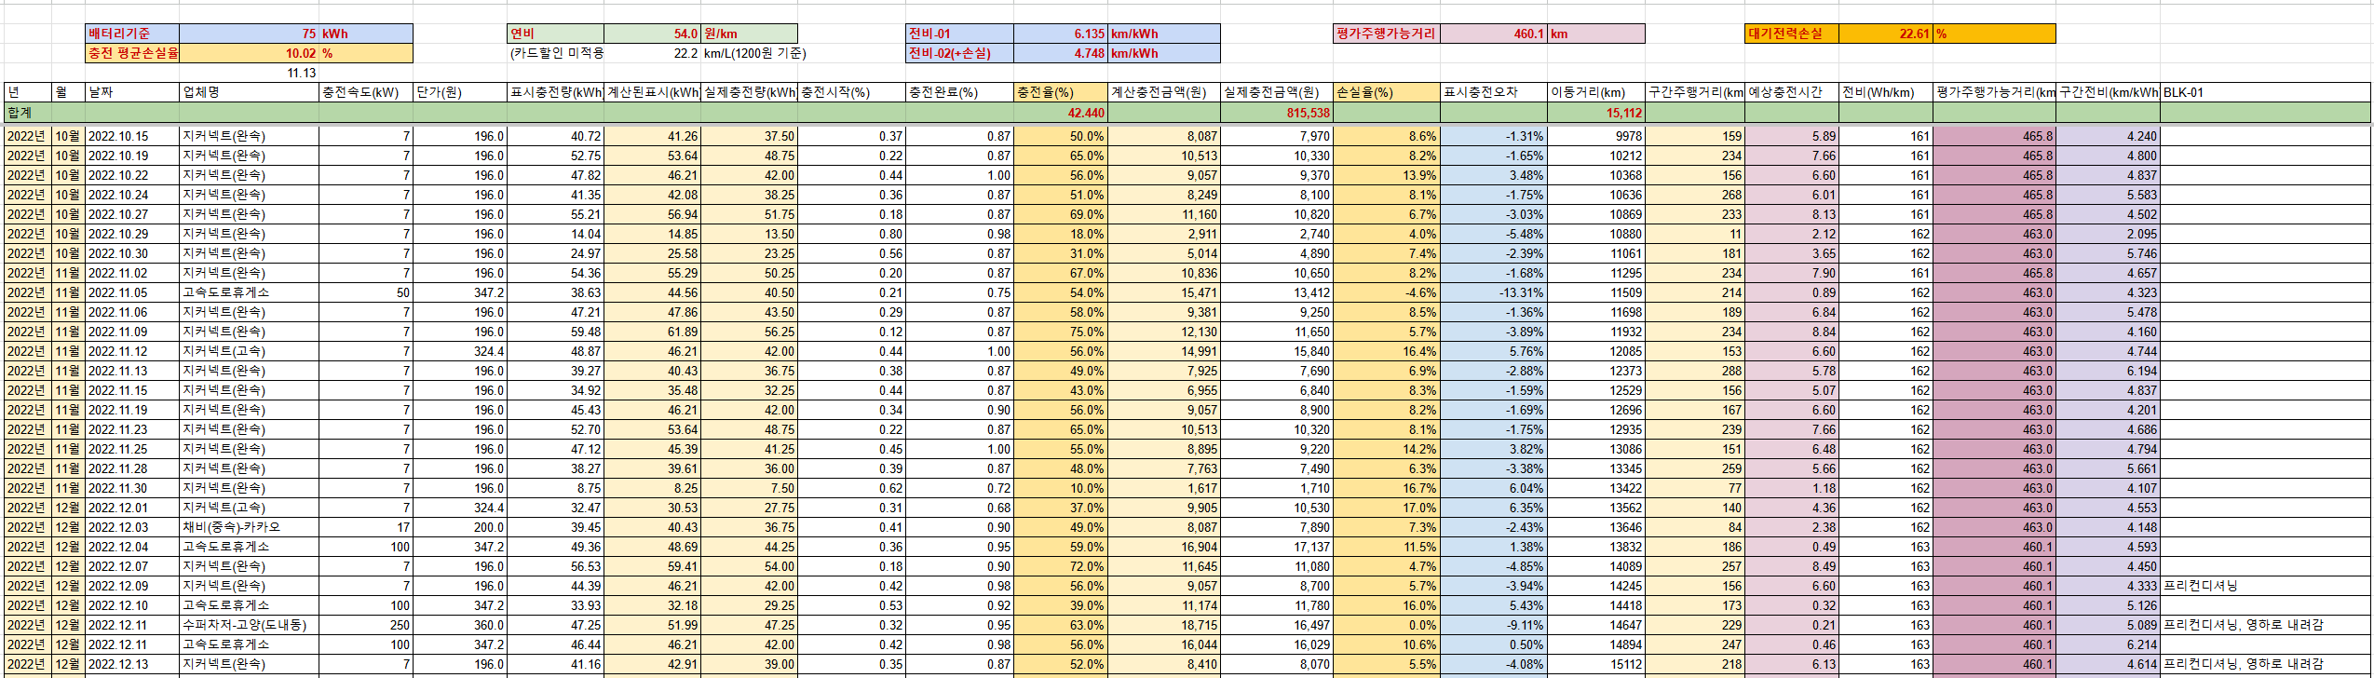Select the 17,137 actual amount cell
The image size is (2374, 678).
tap(1277, 547)
